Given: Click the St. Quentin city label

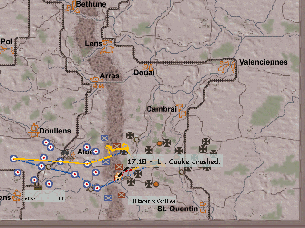Looking at the screenshot, I should coord(177,209).
